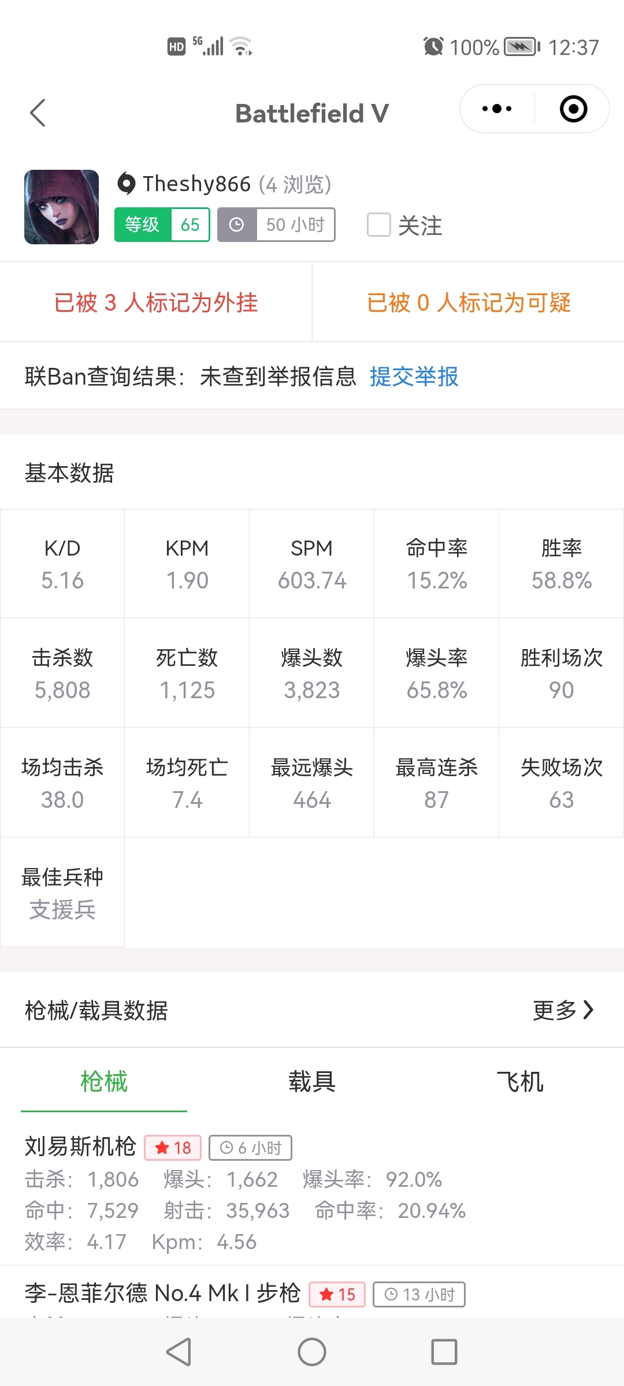Check the 关注 follow checkbox
The height and width of the screenshot is (1386, 624).
pos(379,225)
